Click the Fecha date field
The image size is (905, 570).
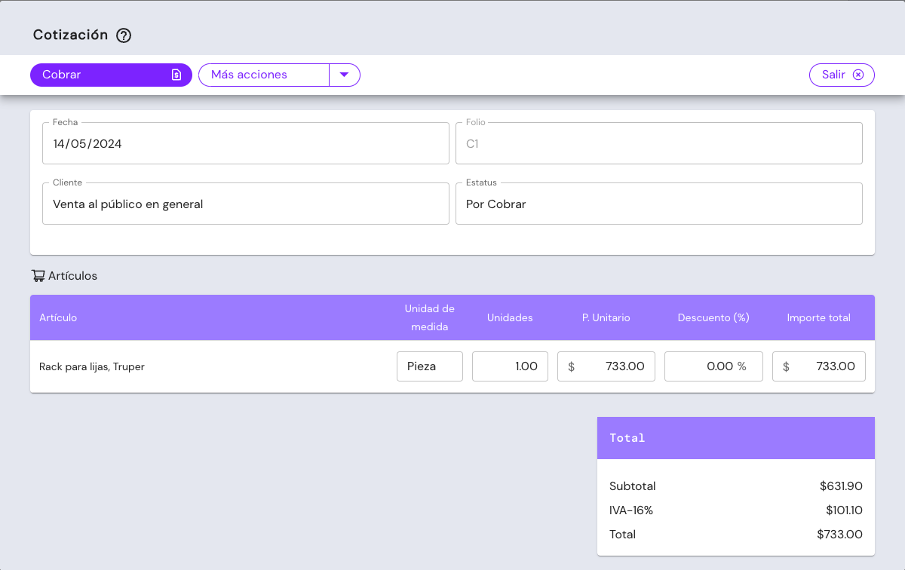[245, 143]
